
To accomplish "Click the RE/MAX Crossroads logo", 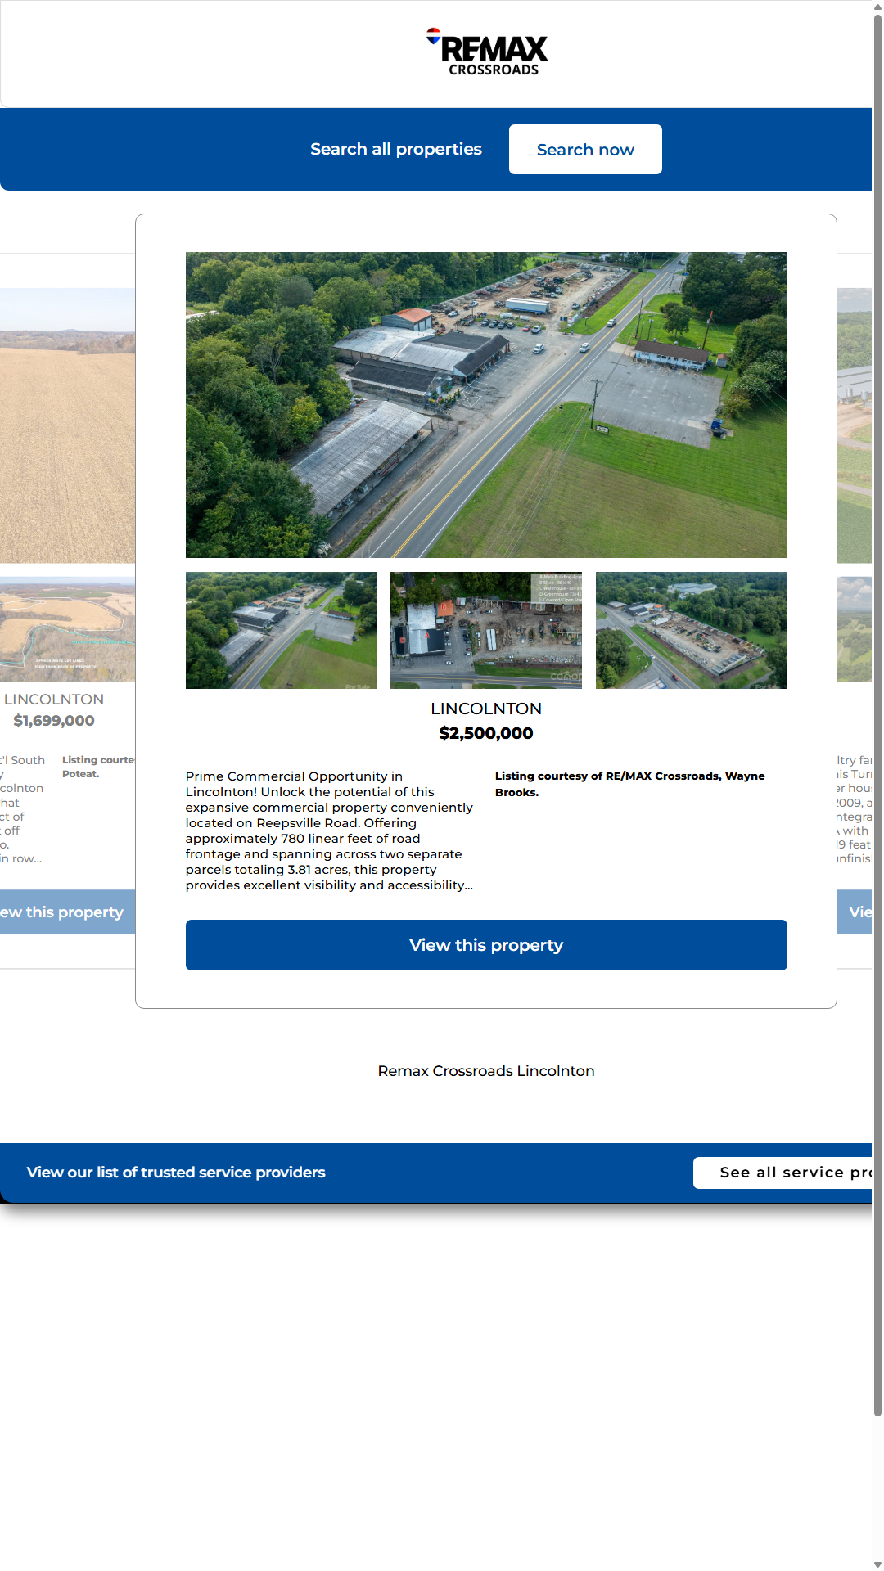I will 487,52.
